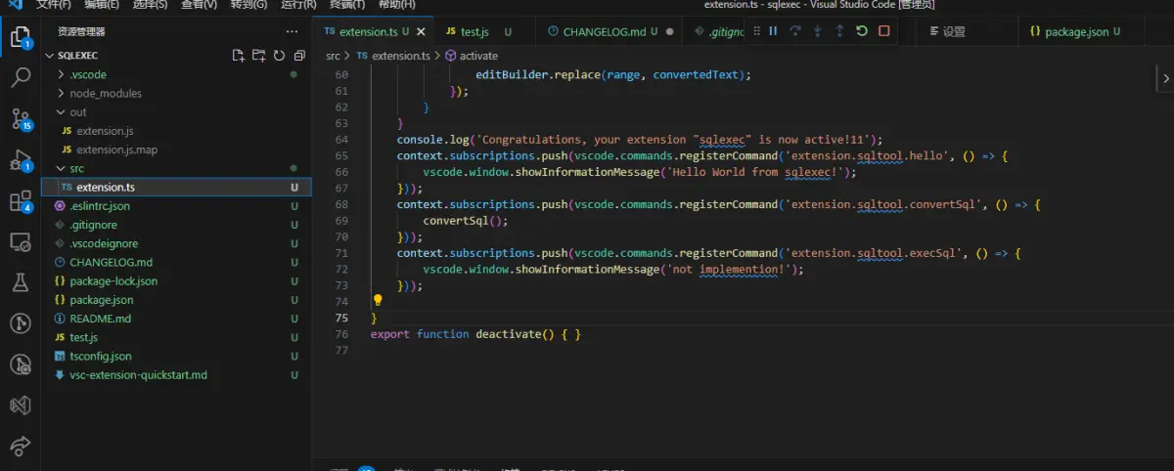This screenshot has height=471, width=1174.
Task: Click New File icon in SQLEXEC header
Action: point(238,56)
